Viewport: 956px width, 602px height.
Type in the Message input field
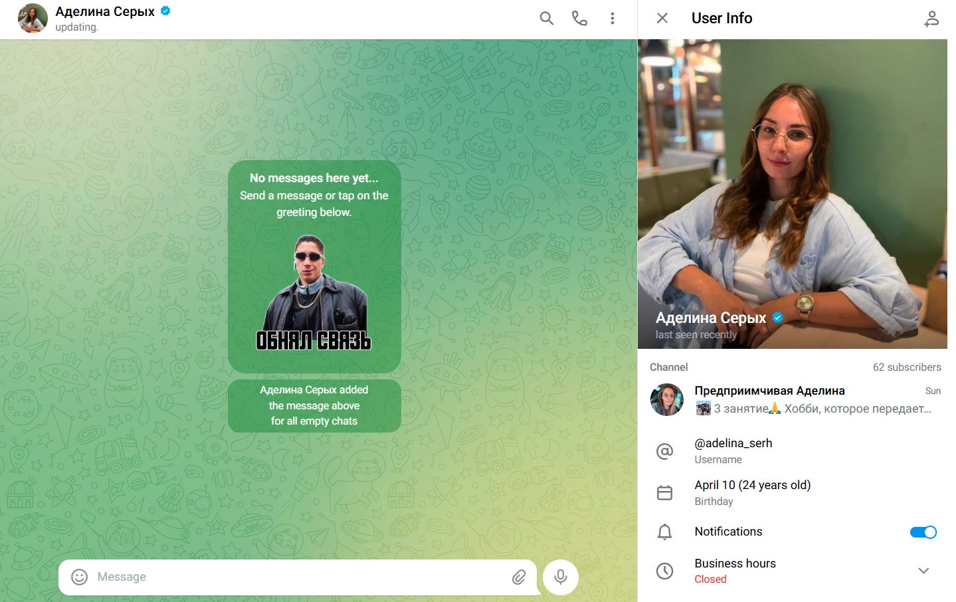(x=292, y=577)
